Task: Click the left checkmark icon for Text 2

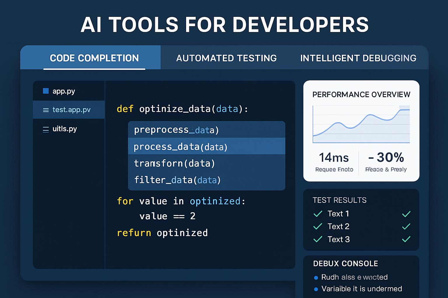Action: (318, 226)
